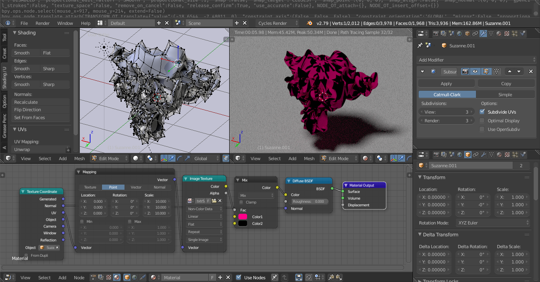Pin the upper Properties editor context
Screen dimensions: 540x282
(420, 46)
